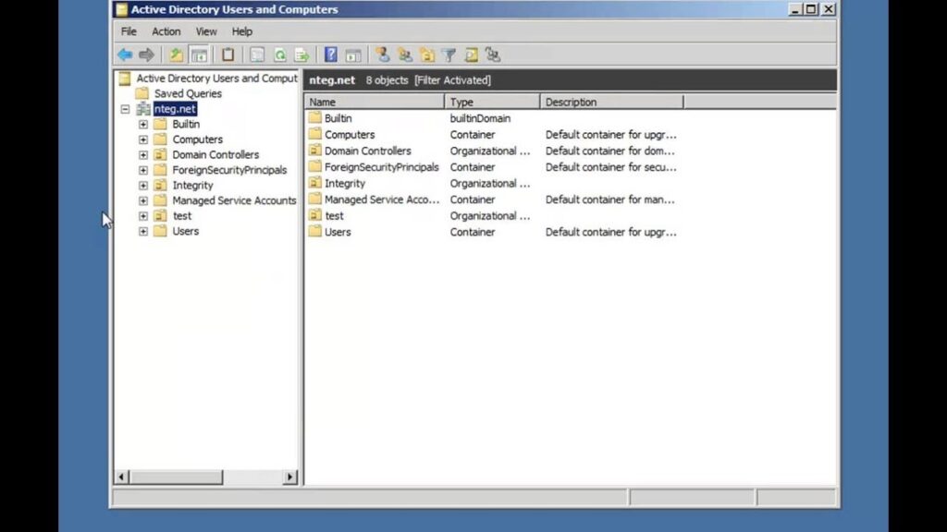
Task: Go up one level using the toolbar icon
Action: [x=174, y=54]
